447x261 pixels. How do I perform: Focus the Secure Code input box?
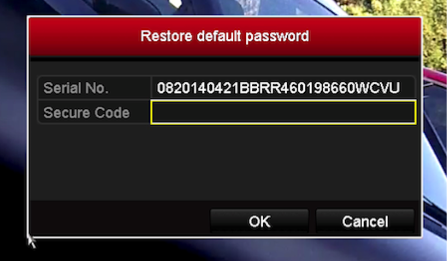click(x=283, y=112)
